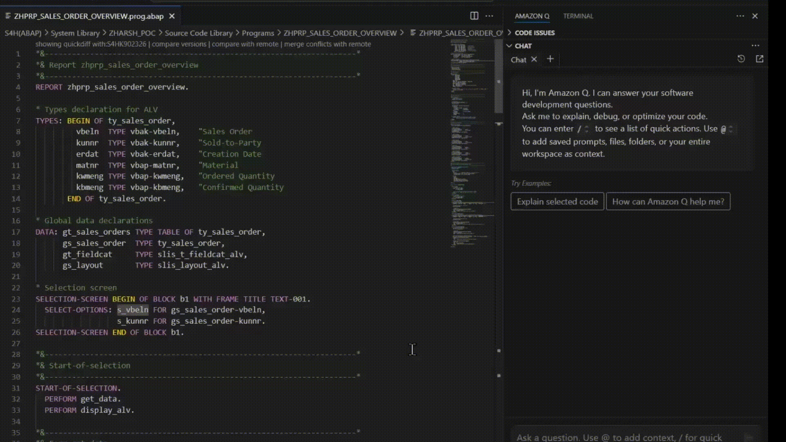Expand the Code Issues section

pyautogui.click(x=534, y=33)
